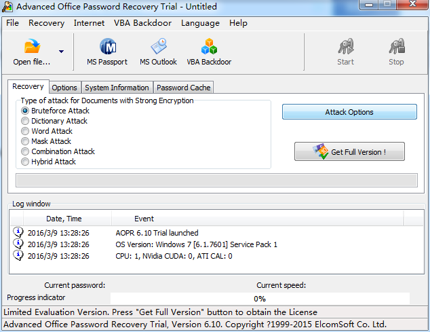Switch to the Recovery tab
This screenshot has width=430, height=332.
point(28,86)
